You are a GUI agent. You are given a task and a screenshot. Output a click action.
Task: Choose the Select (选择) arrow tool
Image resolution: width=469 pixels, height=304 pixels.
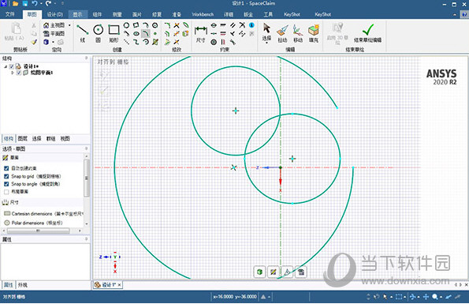tap(266, 32)
